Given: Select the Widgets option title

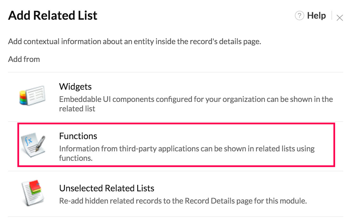Looking at the screenshot, I should click(x=75, y=87).
